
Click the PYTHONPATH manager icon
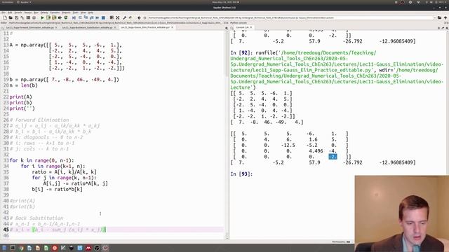(130, 17)
